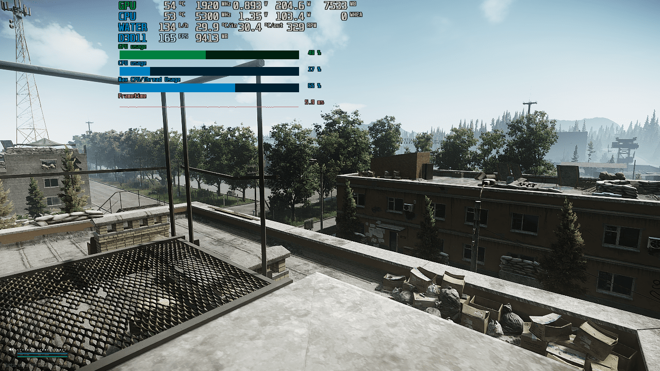Screen dimensions: 660x371
Task: Click the blue stamina bar in the HUD
Action: (42, 353)
